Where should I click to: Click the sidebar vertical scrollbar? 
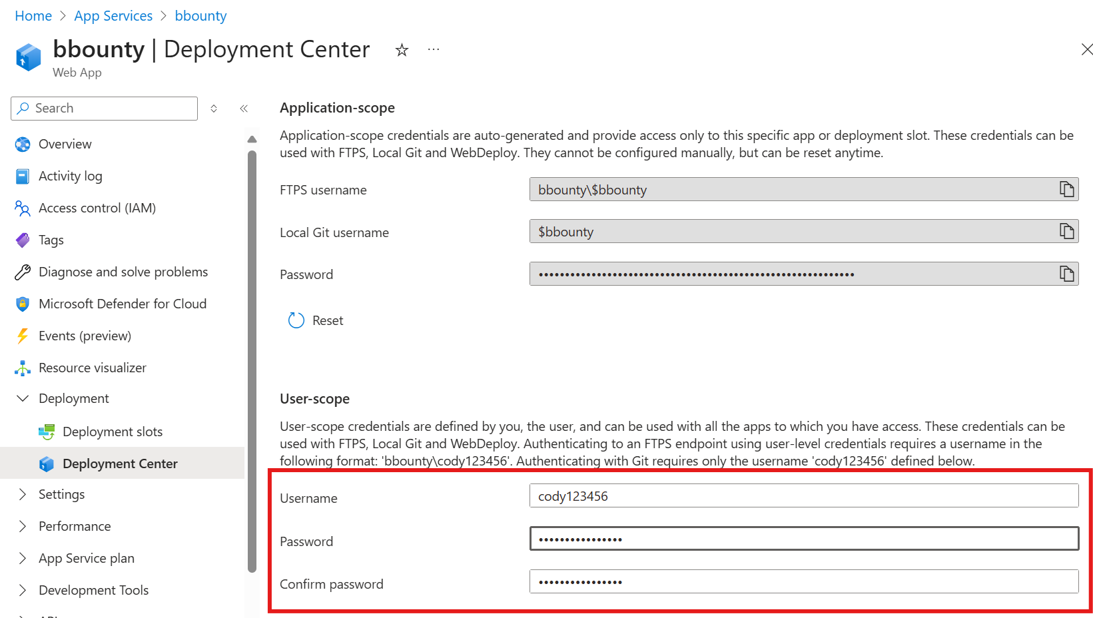(x=252, y=360)
